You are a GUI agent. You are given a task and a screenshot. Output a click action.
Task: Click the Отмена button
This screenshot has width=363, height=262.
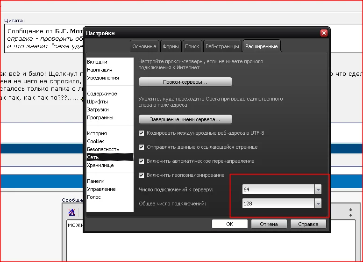click(x=269, y=224)
